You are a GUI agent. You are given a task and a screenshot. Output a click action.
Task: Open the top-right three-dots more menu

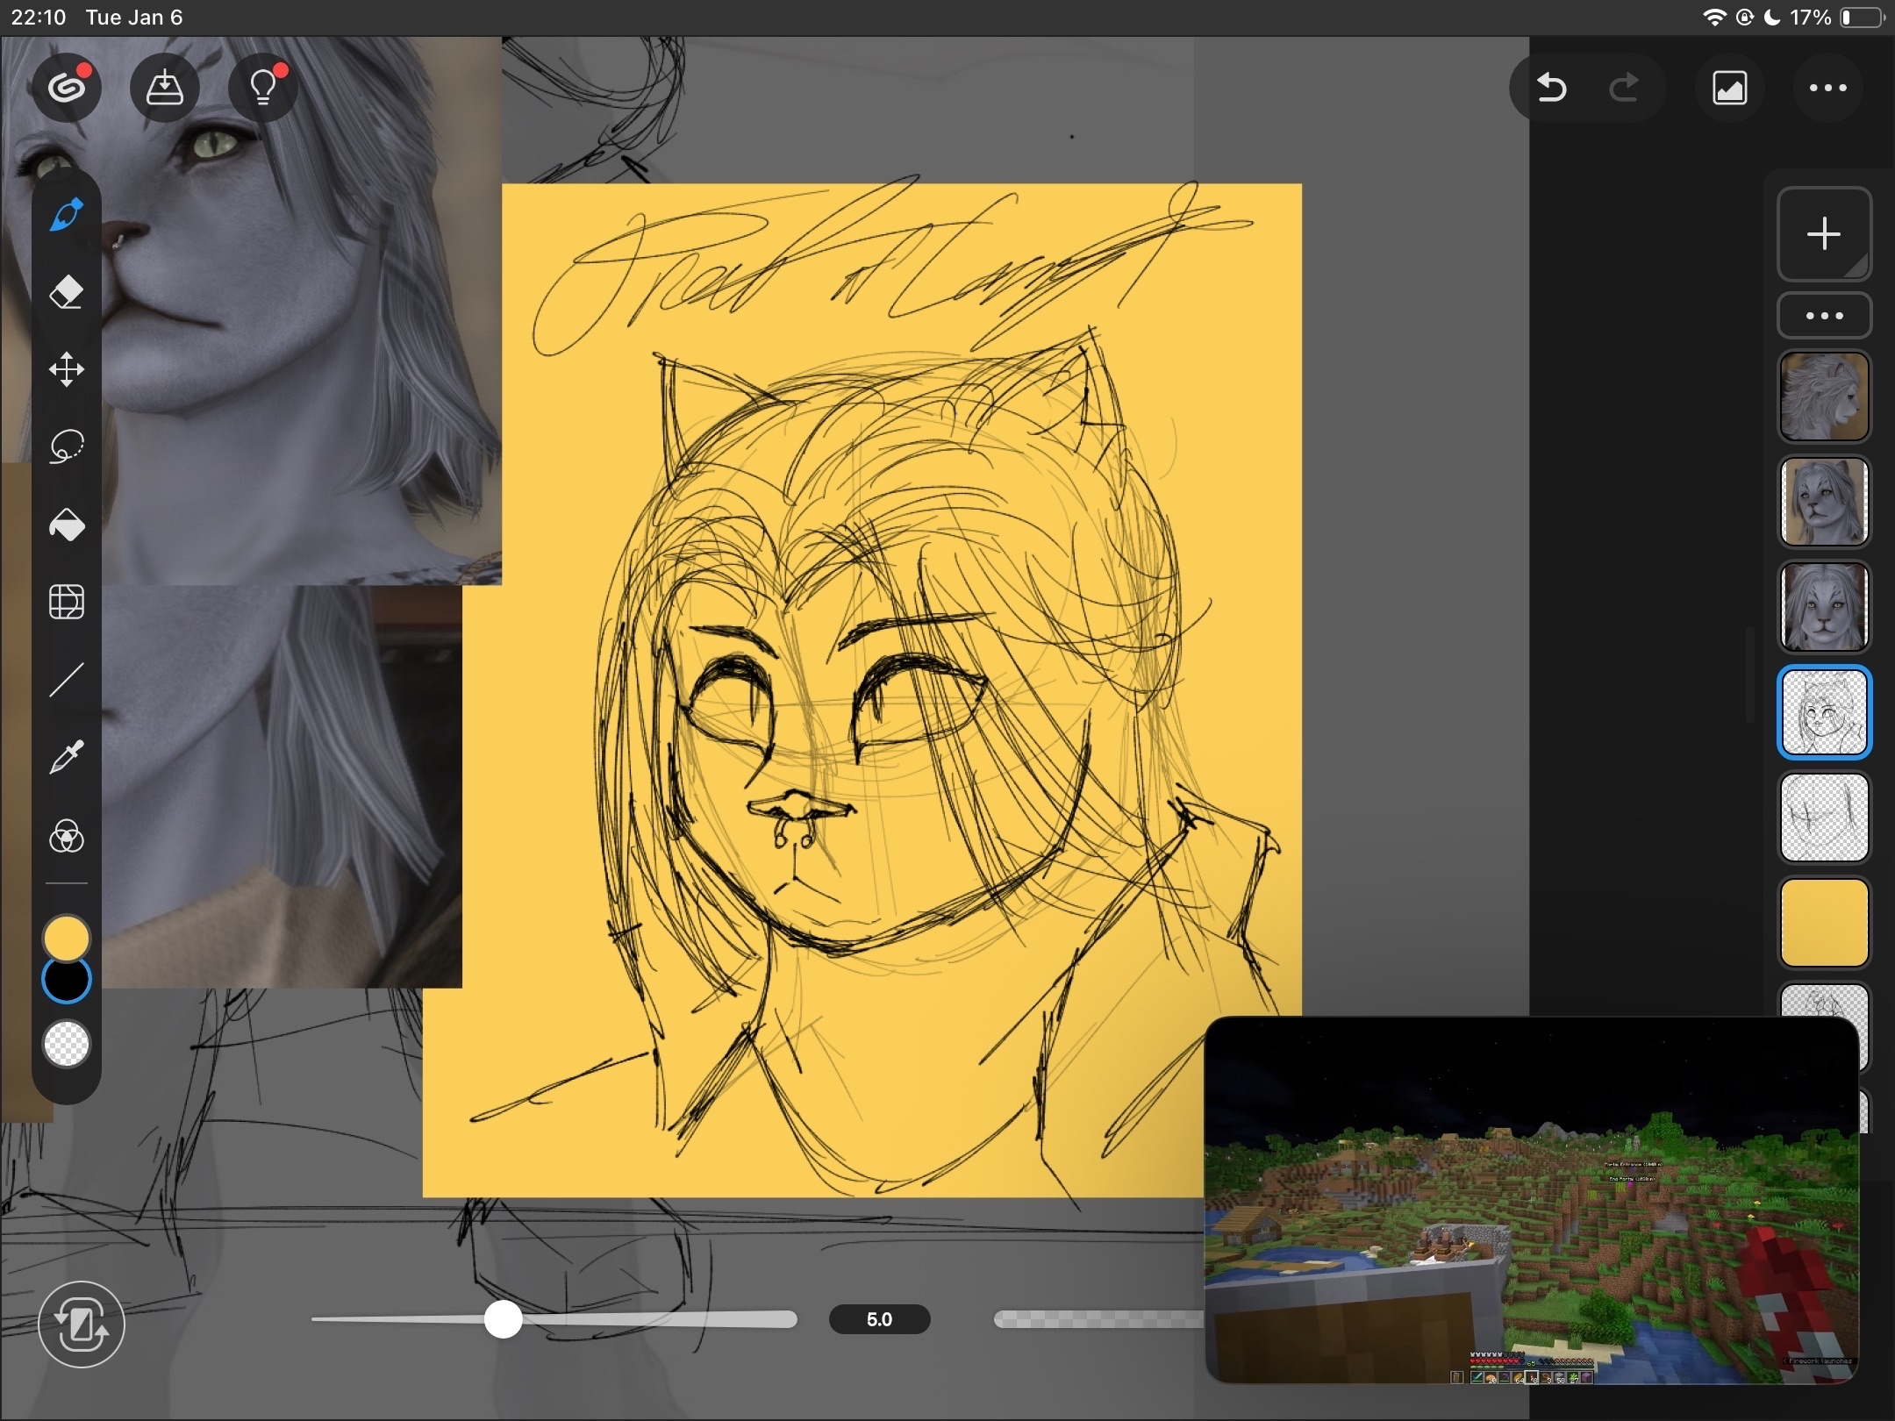(x=1827, y=88)
